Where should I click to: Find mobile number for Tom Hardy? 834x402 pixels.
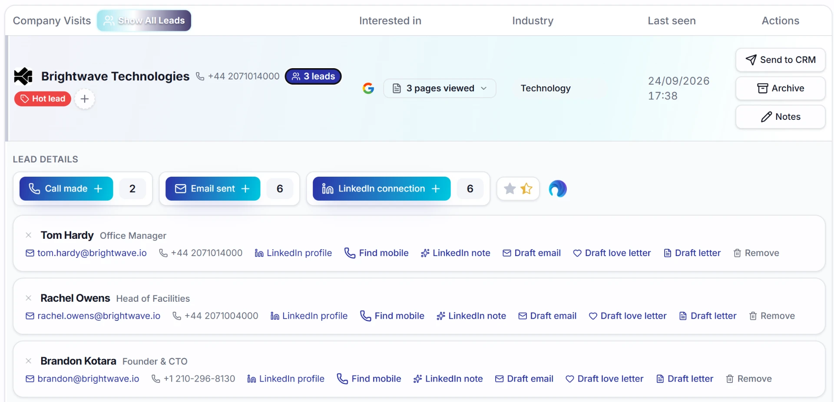[377, 253]
